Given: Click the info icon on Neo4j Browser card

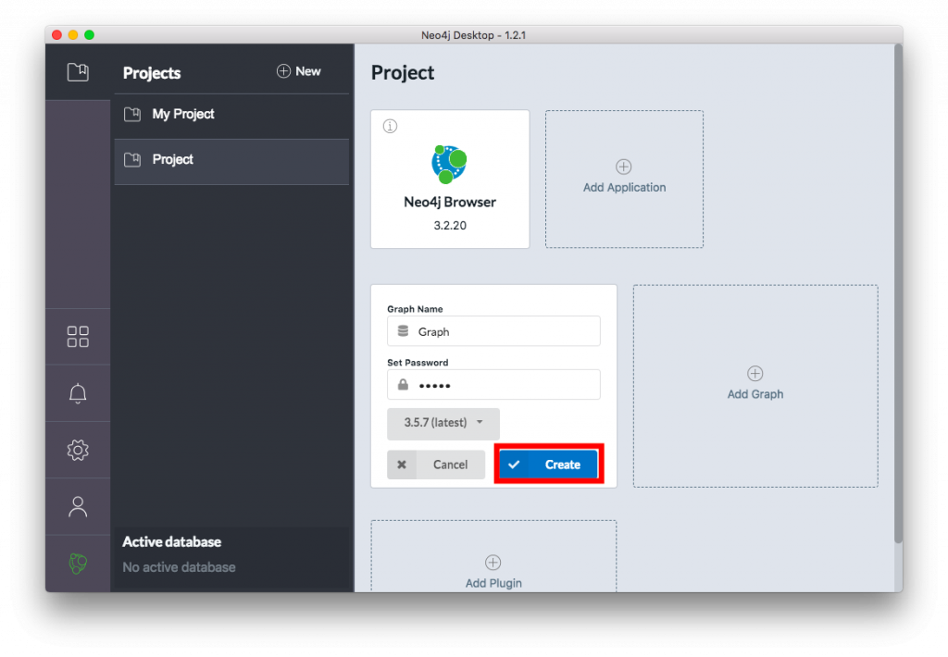Looking at the screenshot, I should [x=390, y=127].
